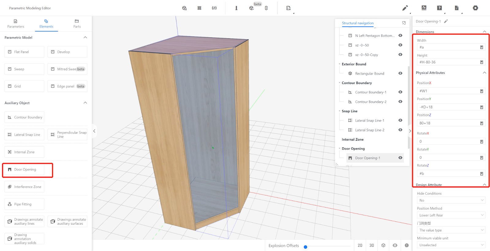Click the hexagon settings icon at top right

475,8
